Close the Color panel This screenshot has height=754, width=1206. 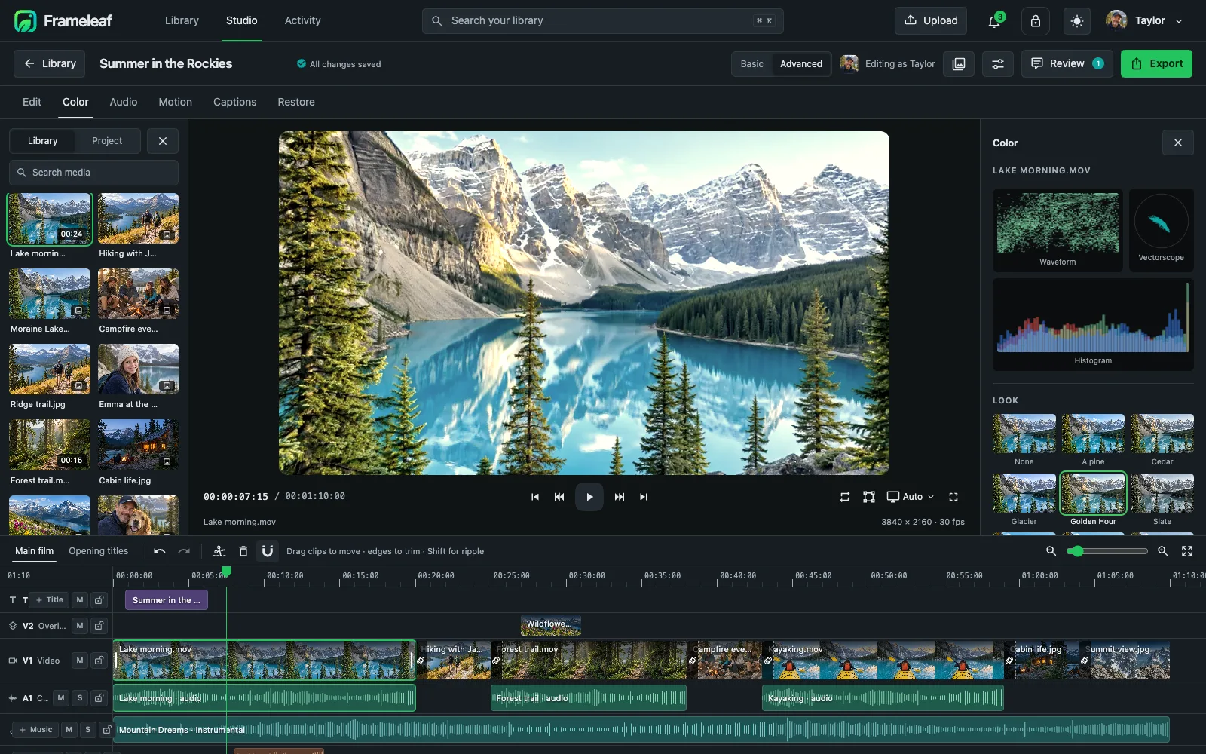tap(1178, 143)
